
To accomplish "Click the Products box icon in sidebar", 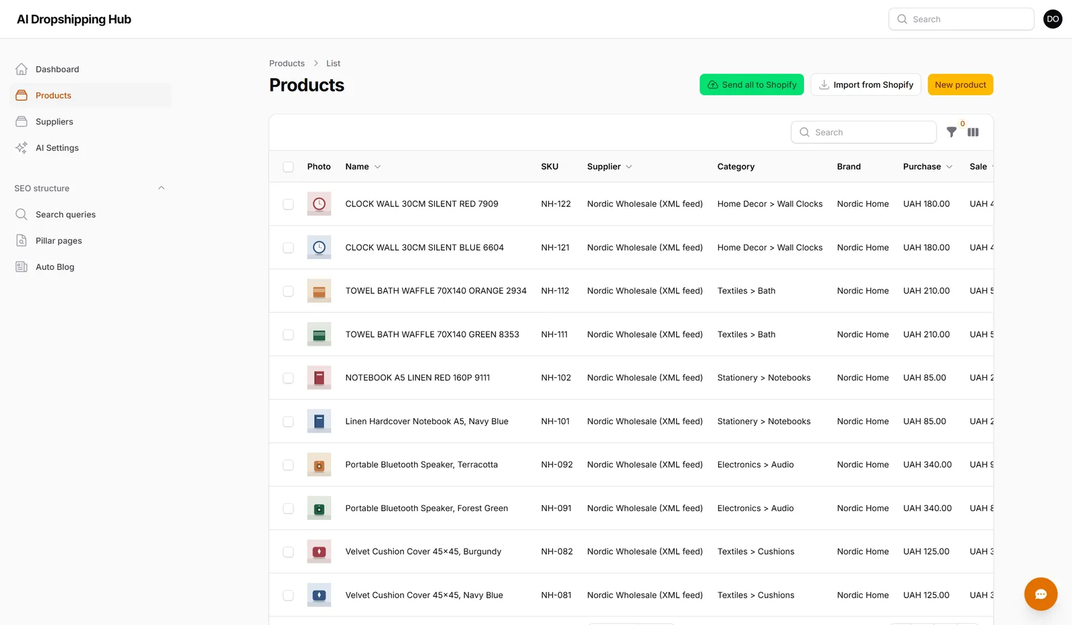I will point(21,95).
